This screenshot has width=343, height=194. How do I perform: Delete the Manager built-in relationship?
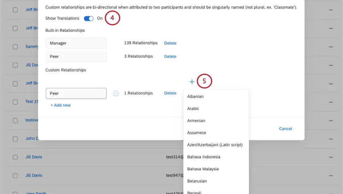(170, 43)
